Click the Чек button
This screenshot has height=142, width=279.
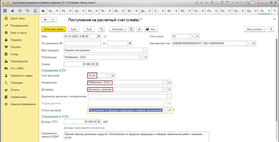coord(151,29)
